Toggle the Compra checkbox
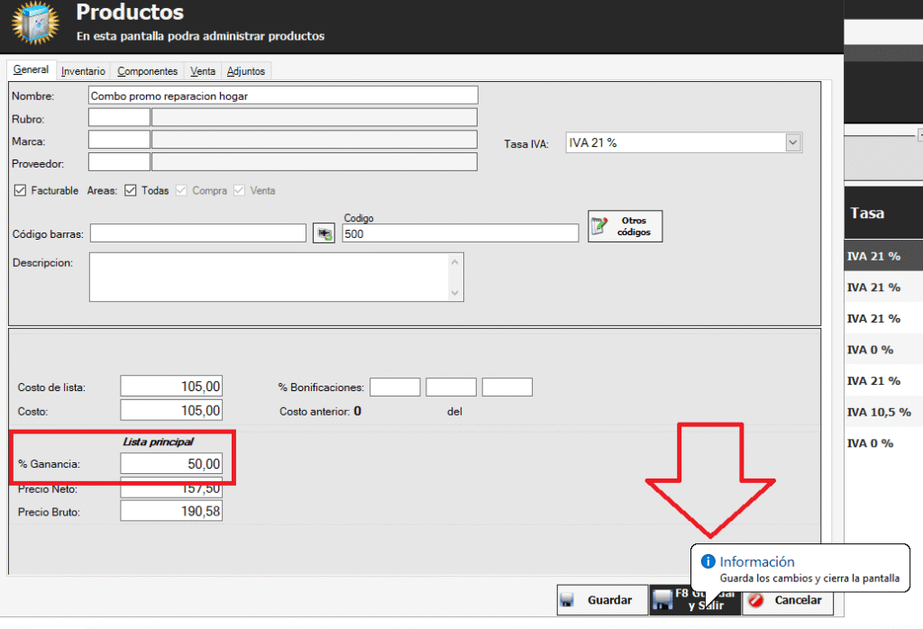Viewport: 923px width, 629px height. 181,190
